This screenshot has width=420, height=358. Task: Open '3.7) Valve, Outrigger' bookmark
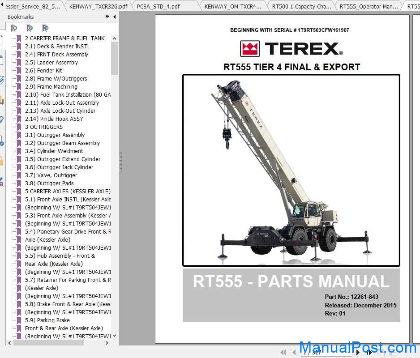[x=51, y=175]
